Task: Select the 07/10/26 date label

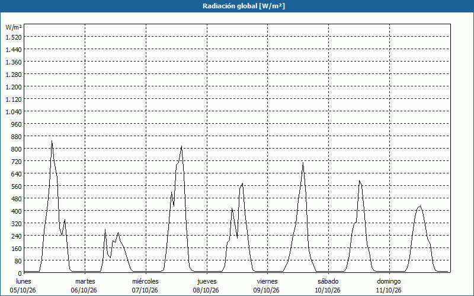Action: [145, 291]
